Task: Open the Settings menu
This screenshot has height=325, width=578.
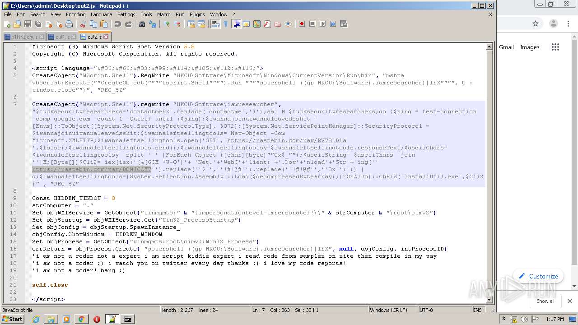Action: click(x=126, y=14)
